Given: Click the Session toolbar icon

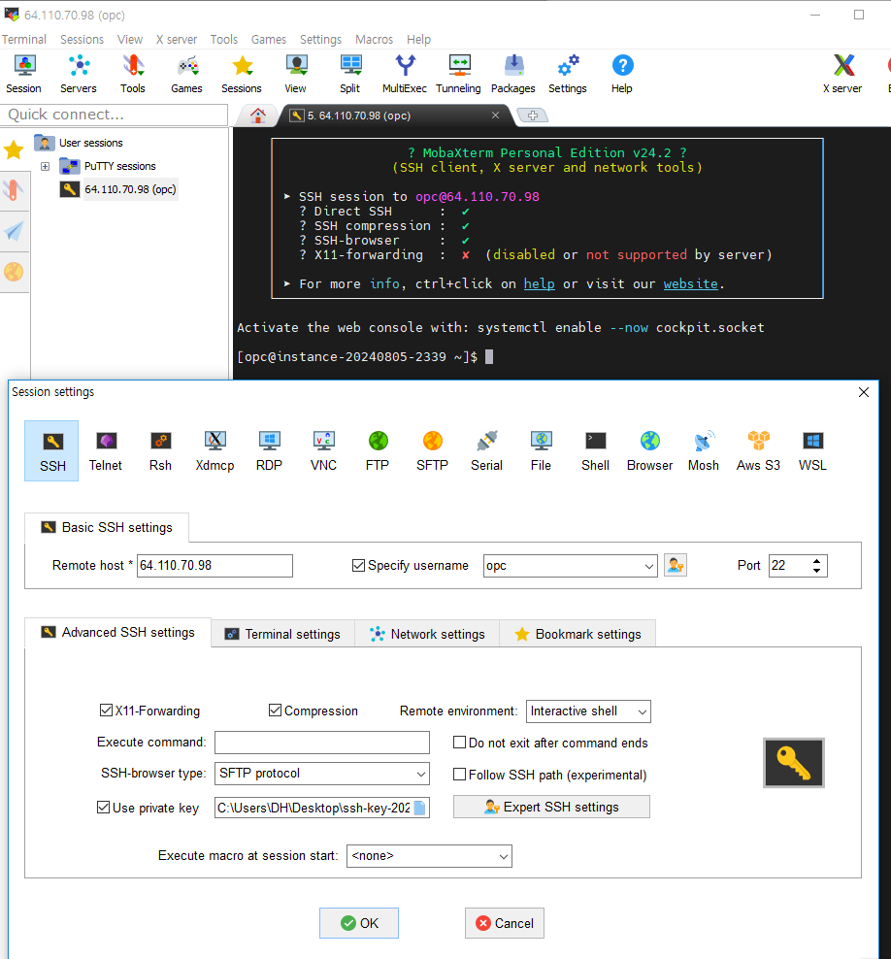Looking at the screenshot, I should (x=24, y=74).
